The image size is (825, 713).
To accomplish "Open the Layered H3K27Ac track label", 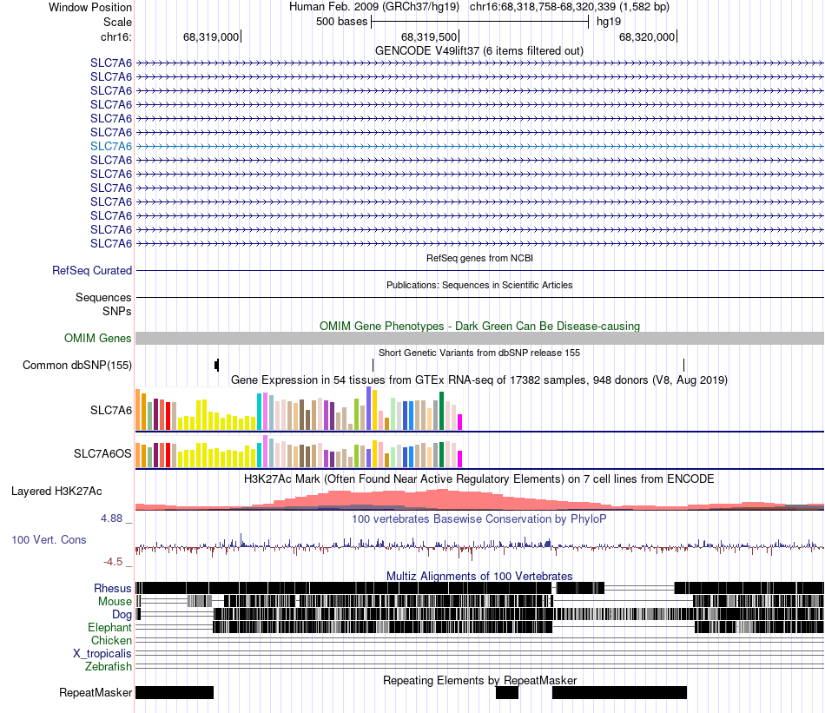I will (x=56, y=492).
